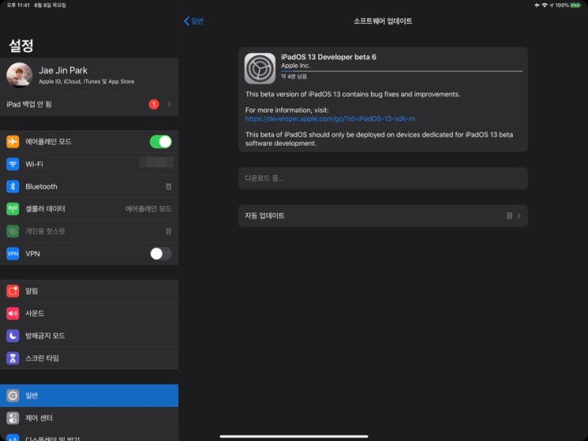Screen dimensions: 588x441
Task: Tap the red notifications (알림) icon
Action: tap(13, 291)
